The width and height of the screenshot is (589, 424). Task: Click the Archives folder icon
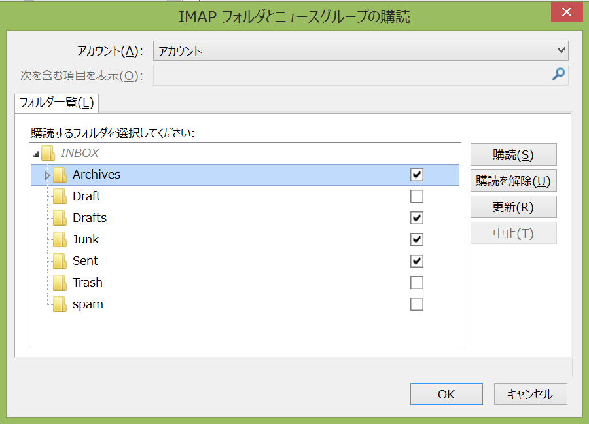pos(60,175)
